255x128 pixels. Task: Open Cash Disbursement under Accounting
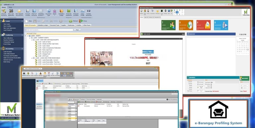(x=9, y=54)
